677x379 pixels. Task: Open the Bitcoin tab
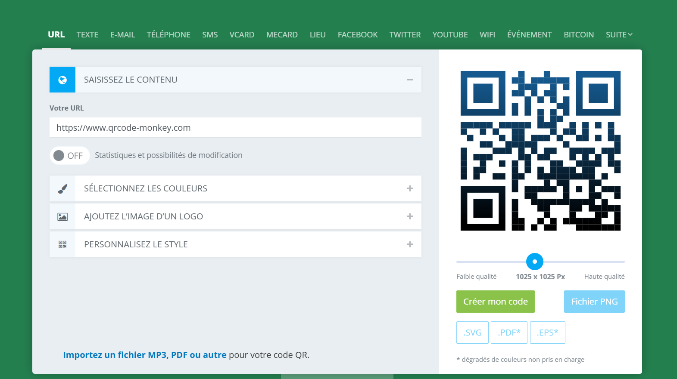pos(578,35)
